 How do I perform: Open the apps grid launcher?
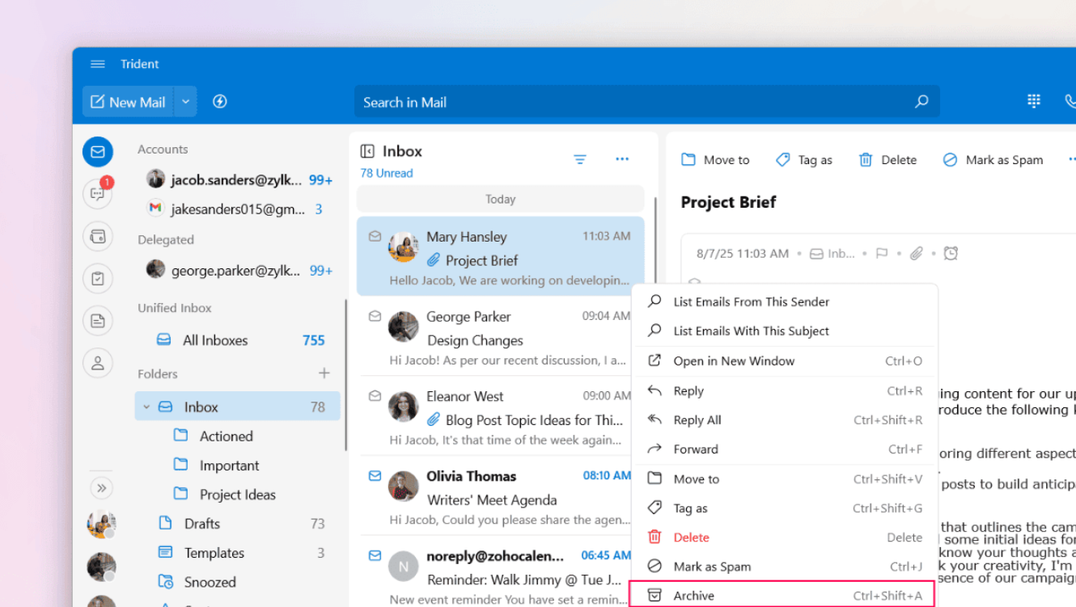[1033, 101]
